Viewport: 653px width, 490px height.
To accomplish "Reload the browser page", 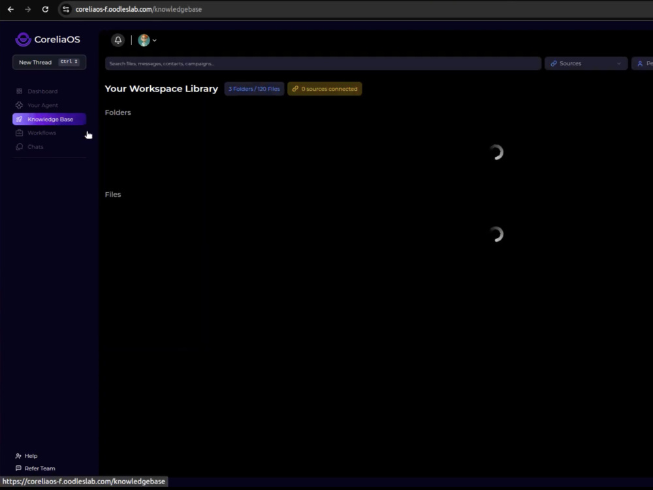I will [46, 9].
